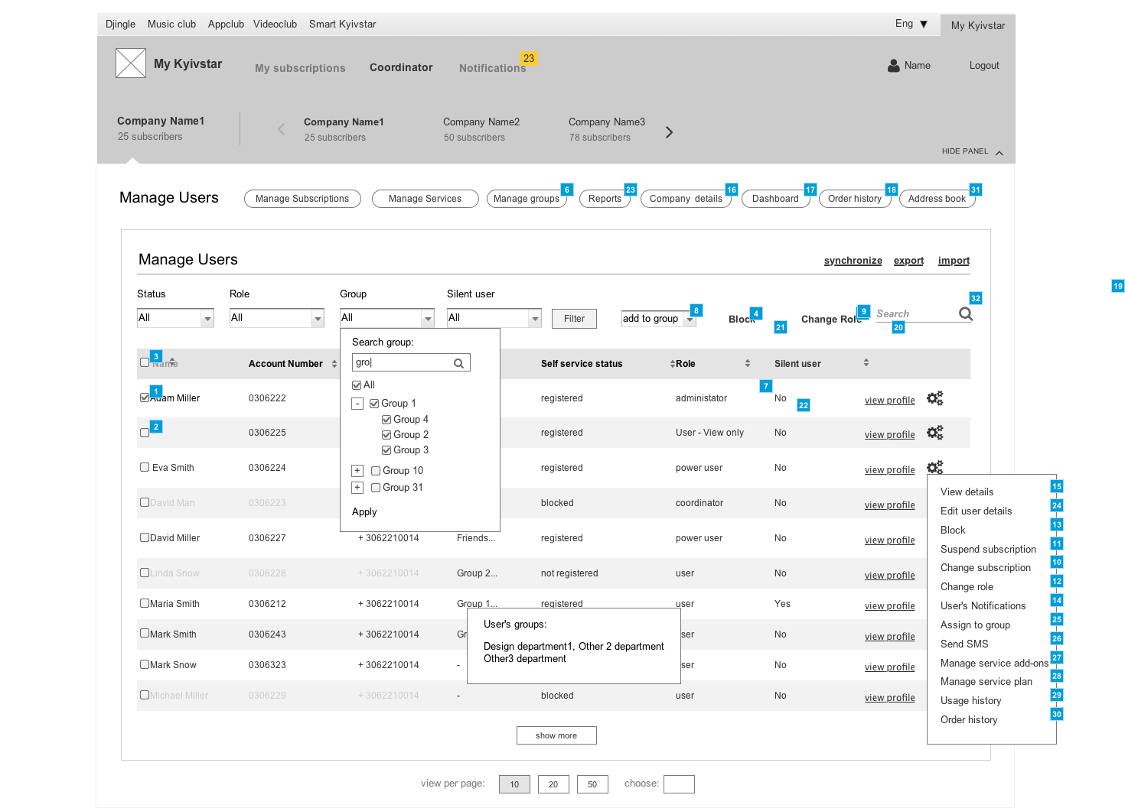The height and width of the screenshot is (808, 1125).
Task: Select the Eva Smith row checkbox
Action: 145,467
